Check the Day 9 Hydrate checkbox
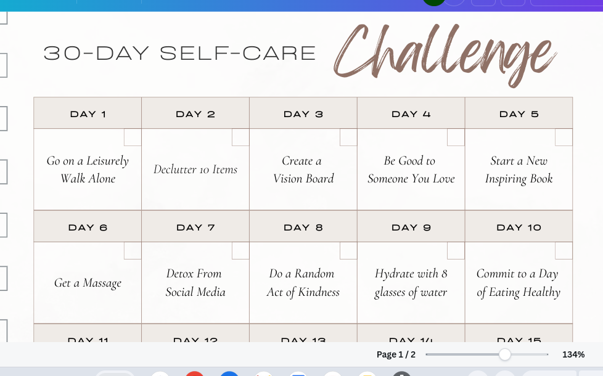Image resolution: width=603 pixels, height=376 pixels. pos(456,251)
